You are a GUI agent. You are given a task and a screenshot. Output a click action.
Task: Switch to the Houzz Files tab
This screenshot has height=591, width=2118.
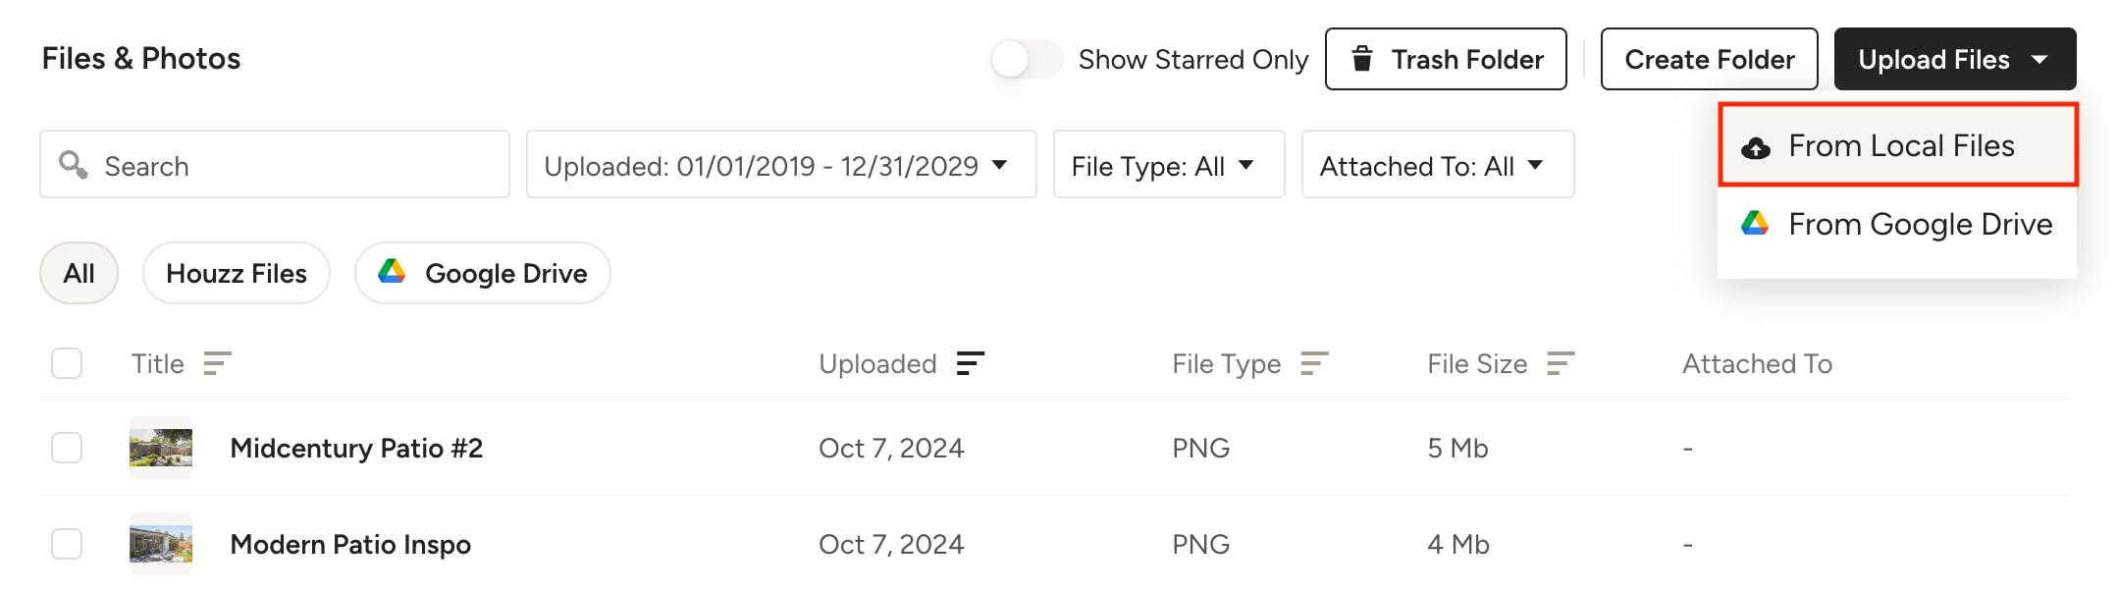point(236,273)
